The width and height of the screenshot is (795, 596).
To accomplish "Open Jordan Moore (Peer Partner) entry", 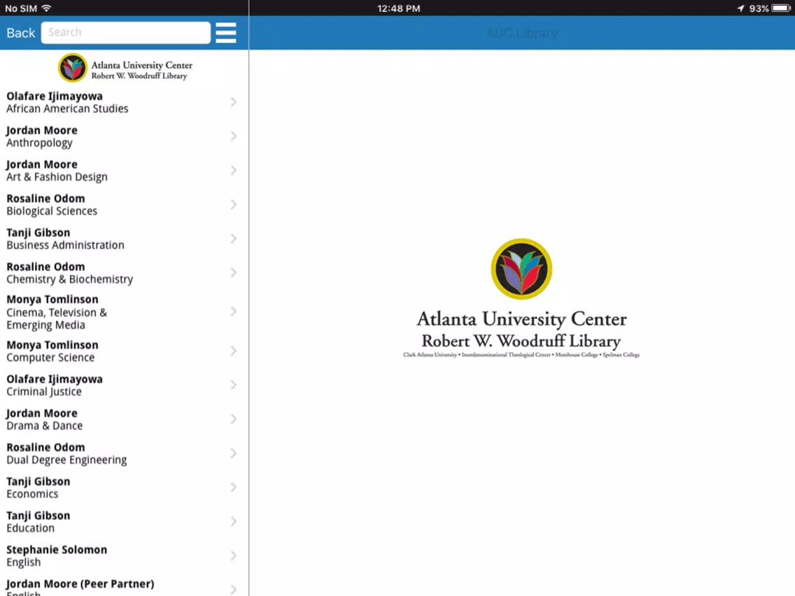I will pyautogui.click(x=125, y=585).
